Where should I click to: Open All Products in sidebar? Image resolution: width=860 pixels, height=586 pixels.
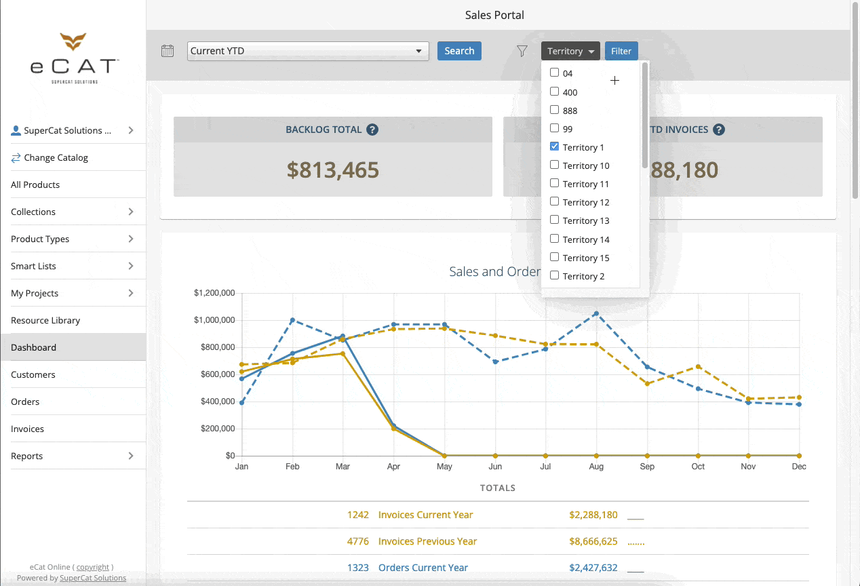click(73, 184)
